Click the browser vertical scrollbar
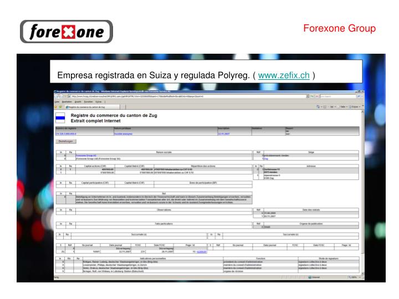Viewport: 399px width, 299px height. click(362, 193)
